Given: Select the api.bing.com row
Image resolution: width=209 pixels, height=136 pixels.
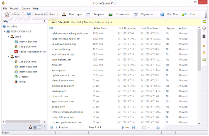Looking at the screenshot, I should 122,70.
